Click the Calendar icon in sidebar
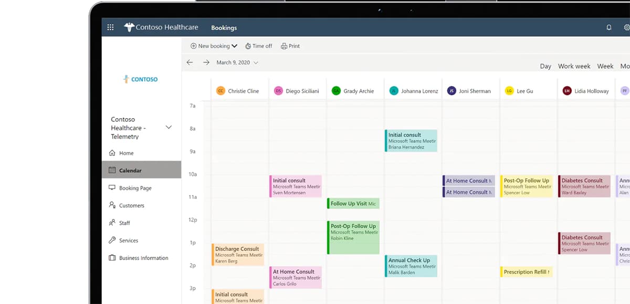Screen dimensions: 630x304 112,170
